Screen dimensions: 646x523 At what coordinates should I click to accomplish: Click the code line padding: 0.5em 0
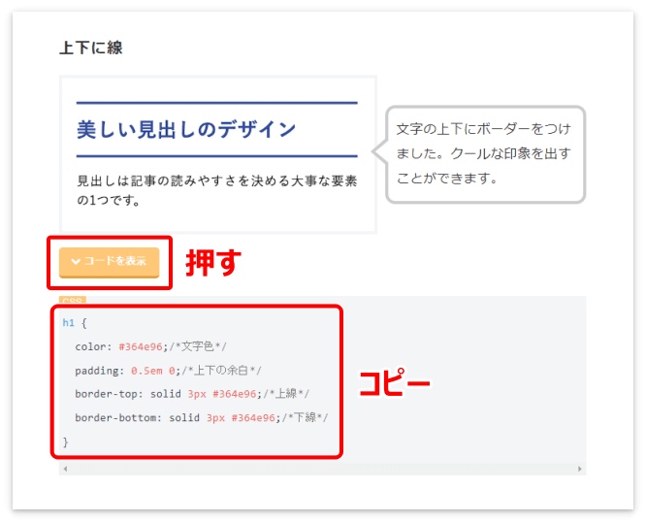tap(168, 371)
